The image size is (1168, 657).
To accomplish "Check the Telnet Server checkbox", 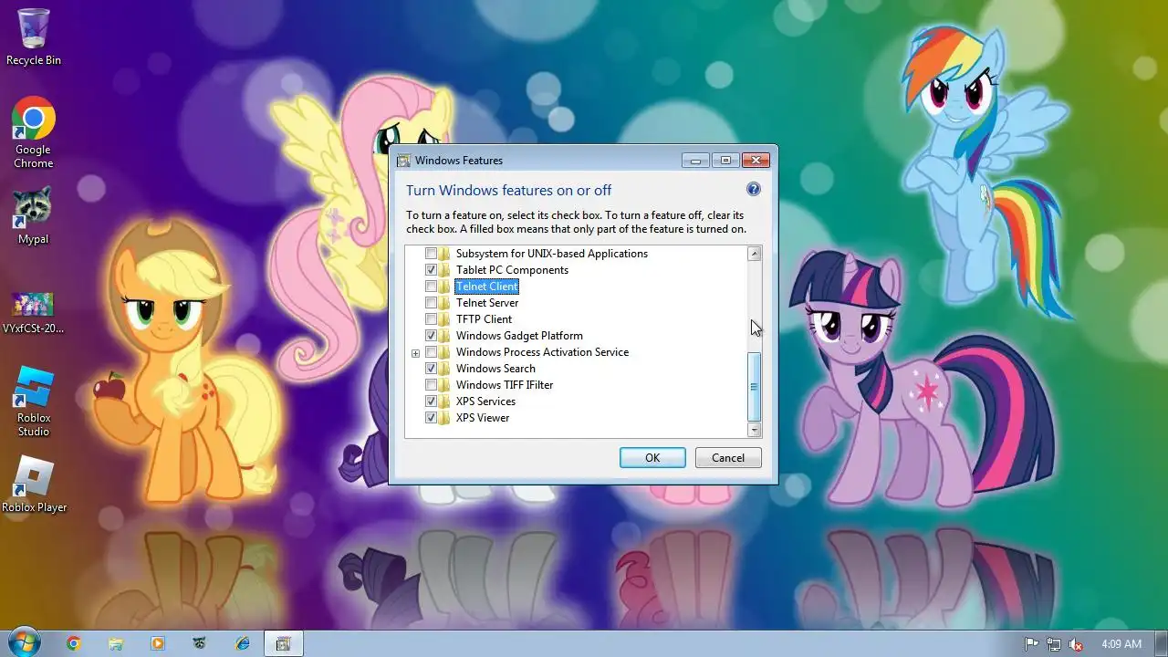I will click(431, 303).
